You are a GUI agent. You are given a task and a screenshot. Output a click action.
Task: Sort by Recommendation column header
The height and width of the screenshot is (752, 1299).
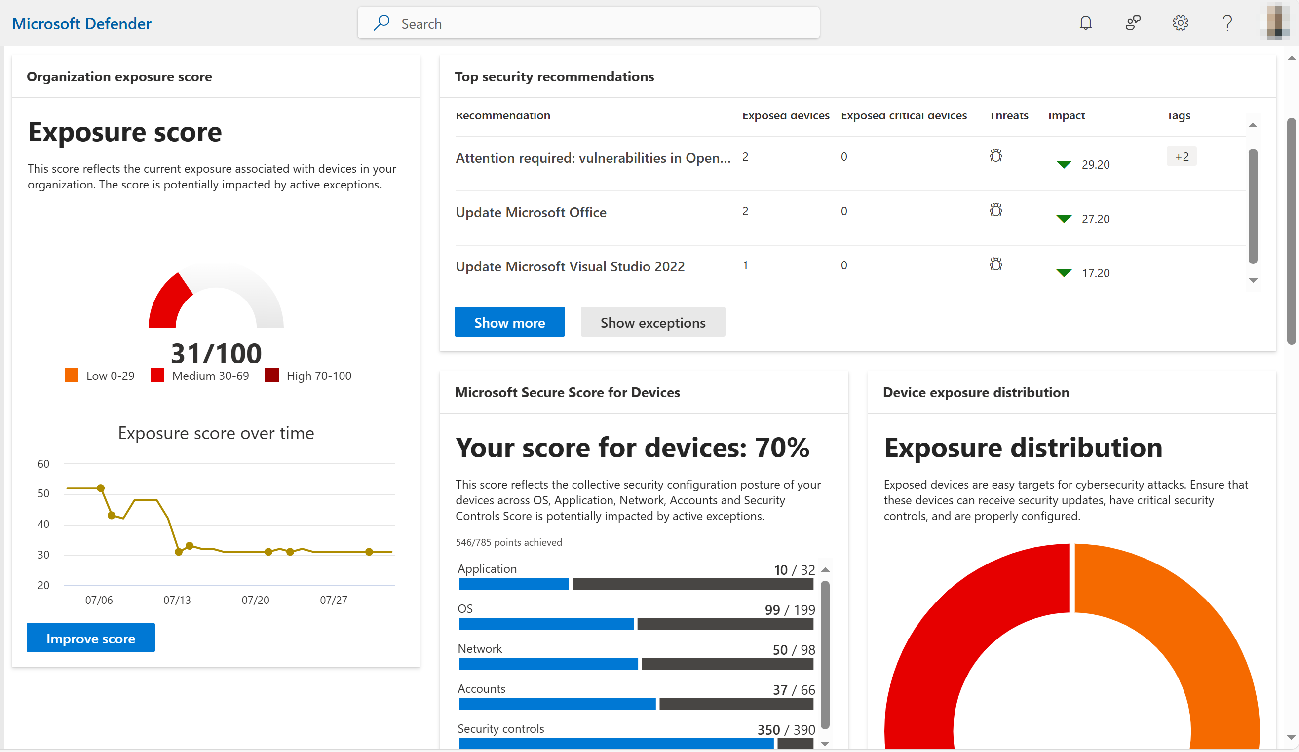[503, 116]
